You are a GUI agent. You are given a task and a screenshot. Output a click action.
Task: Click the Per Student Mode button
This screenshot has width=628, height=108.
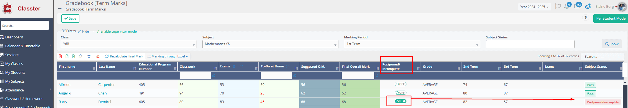(x=611, y=19)
